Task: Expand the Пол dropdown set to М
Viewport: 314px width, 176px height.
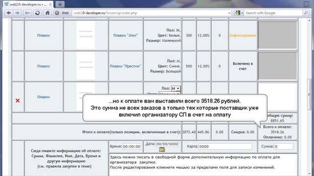Action: point(176,88)
